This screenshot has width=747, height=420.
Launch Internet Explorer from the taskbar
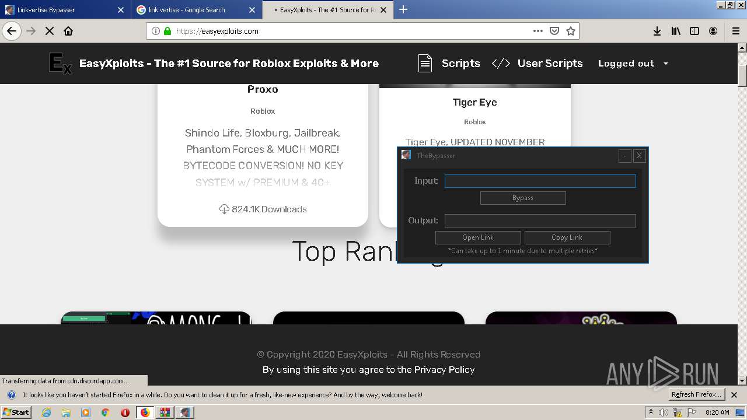pyautogui.click(x=46, y=412)
